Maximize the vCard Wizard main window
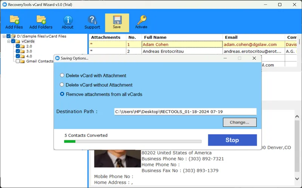The width and height of the screenshot is (302, 188). coord(280,5)
